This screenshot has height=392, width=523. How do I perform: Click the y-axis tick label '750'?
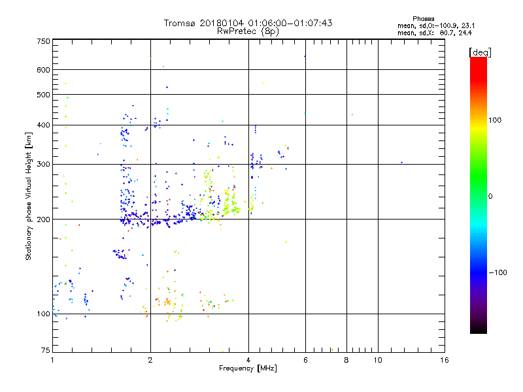coord(43,41)
